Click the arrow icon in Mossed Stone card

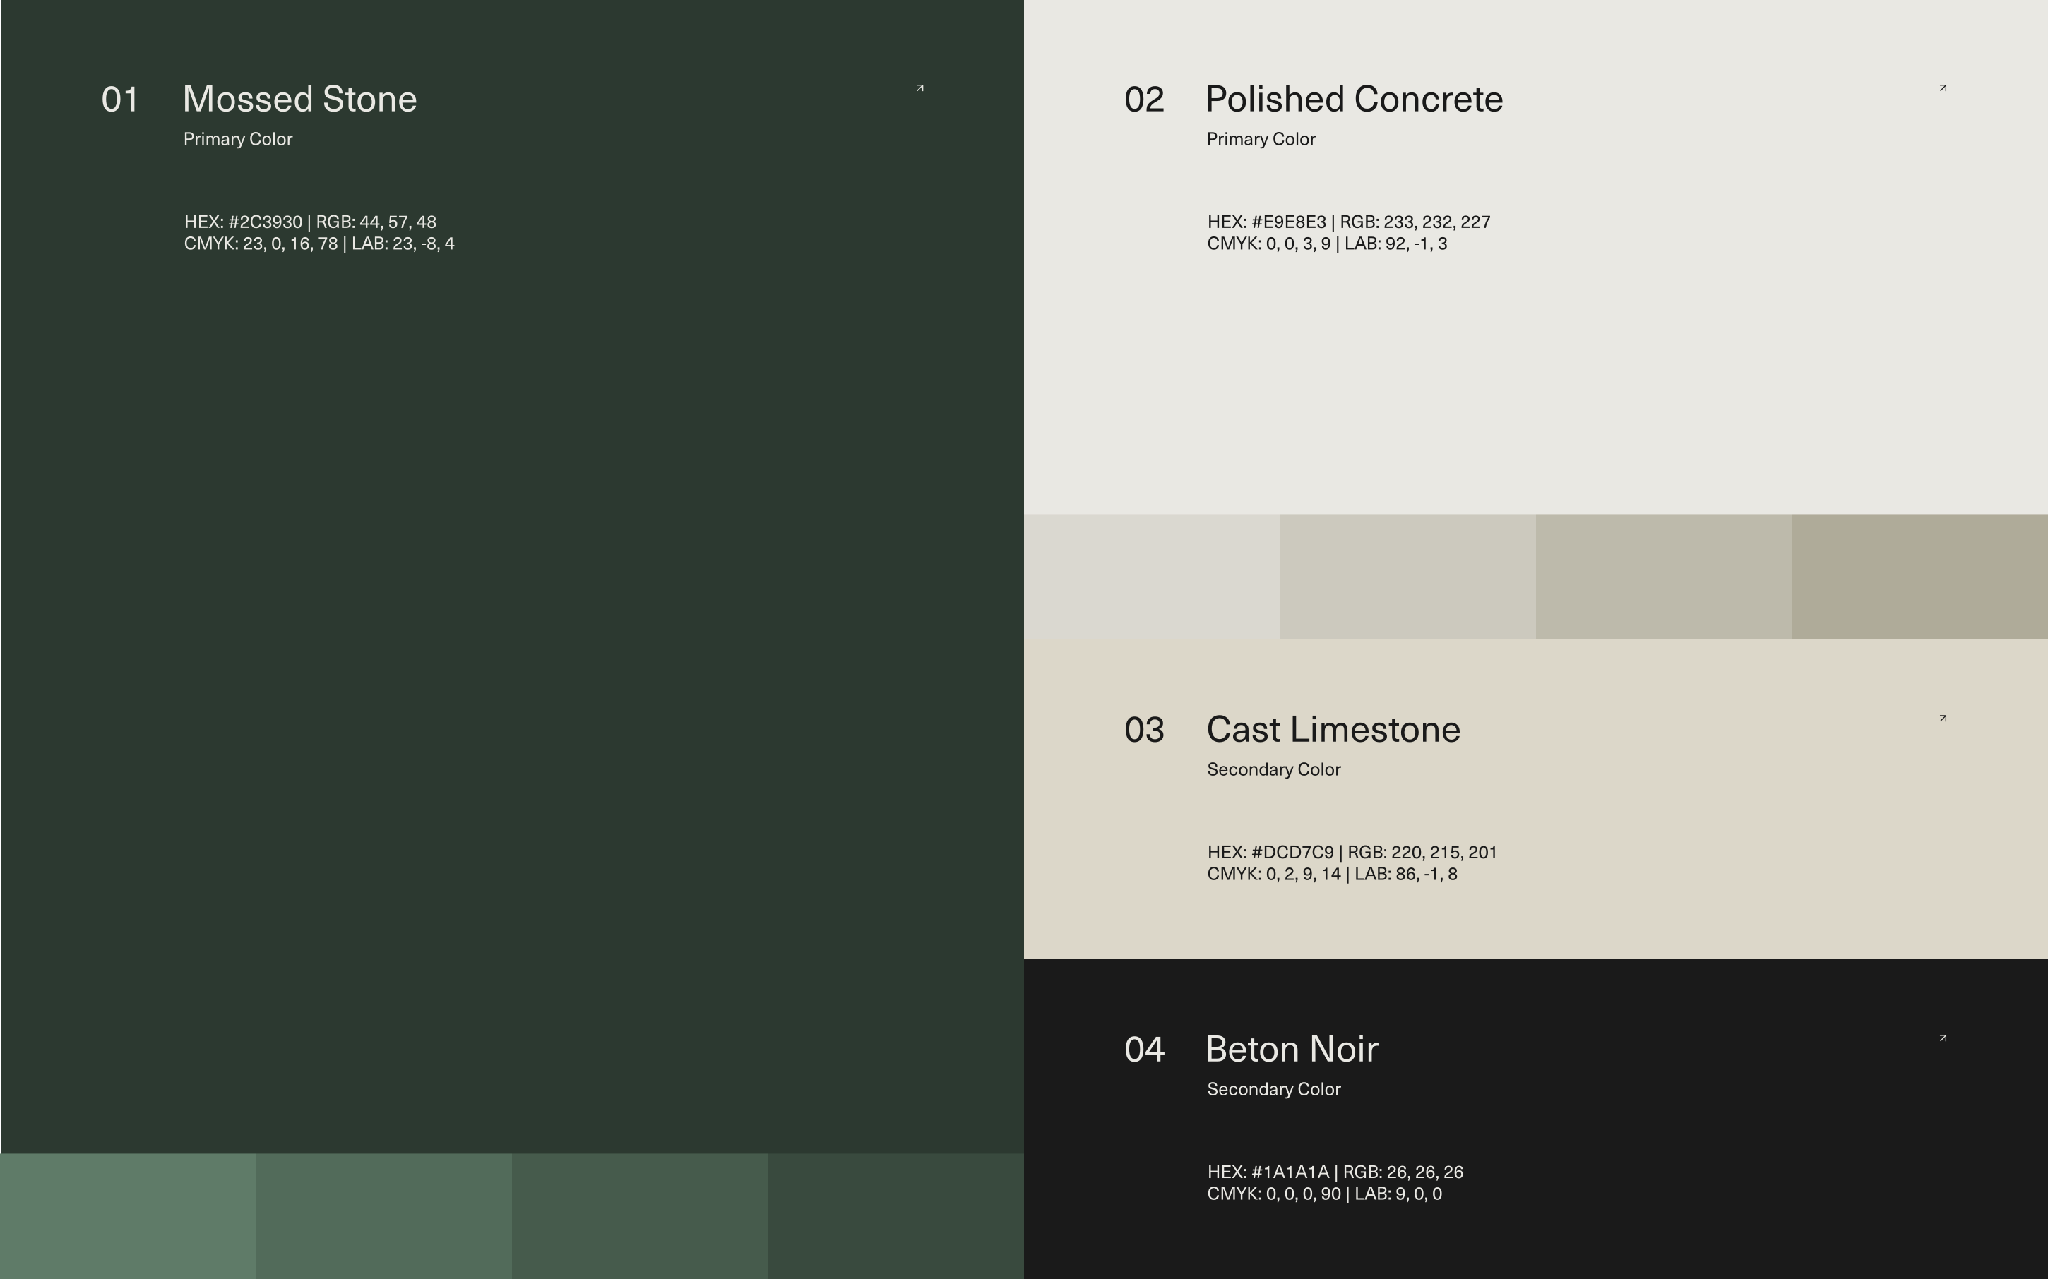click(920, 88)
